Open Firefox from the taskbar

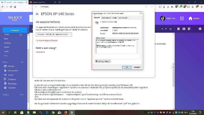tap(66, 112)
